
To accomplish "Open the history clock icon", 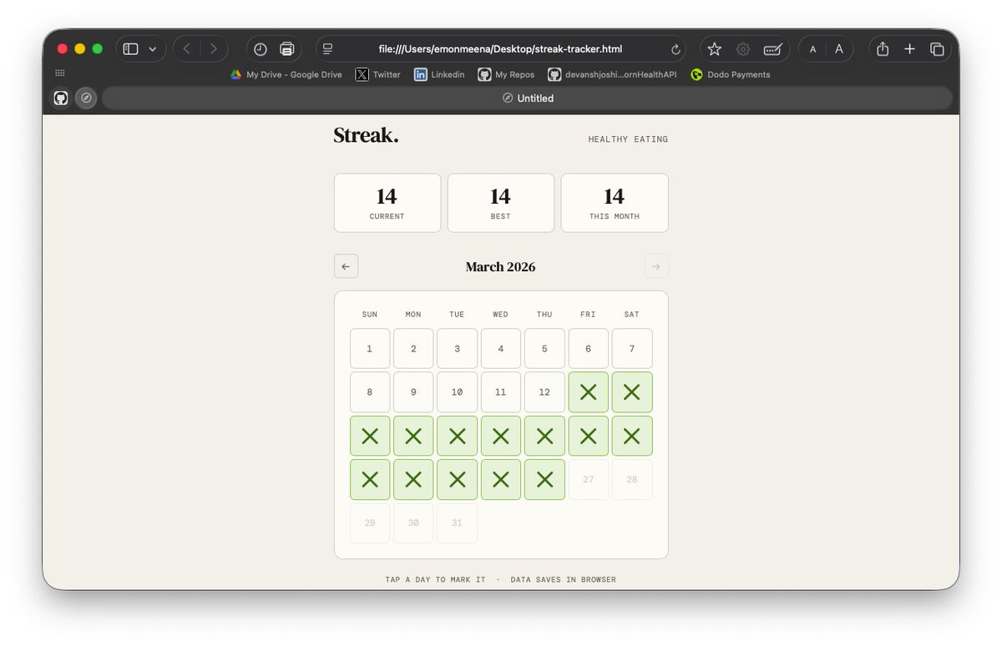I will (261, 49).
